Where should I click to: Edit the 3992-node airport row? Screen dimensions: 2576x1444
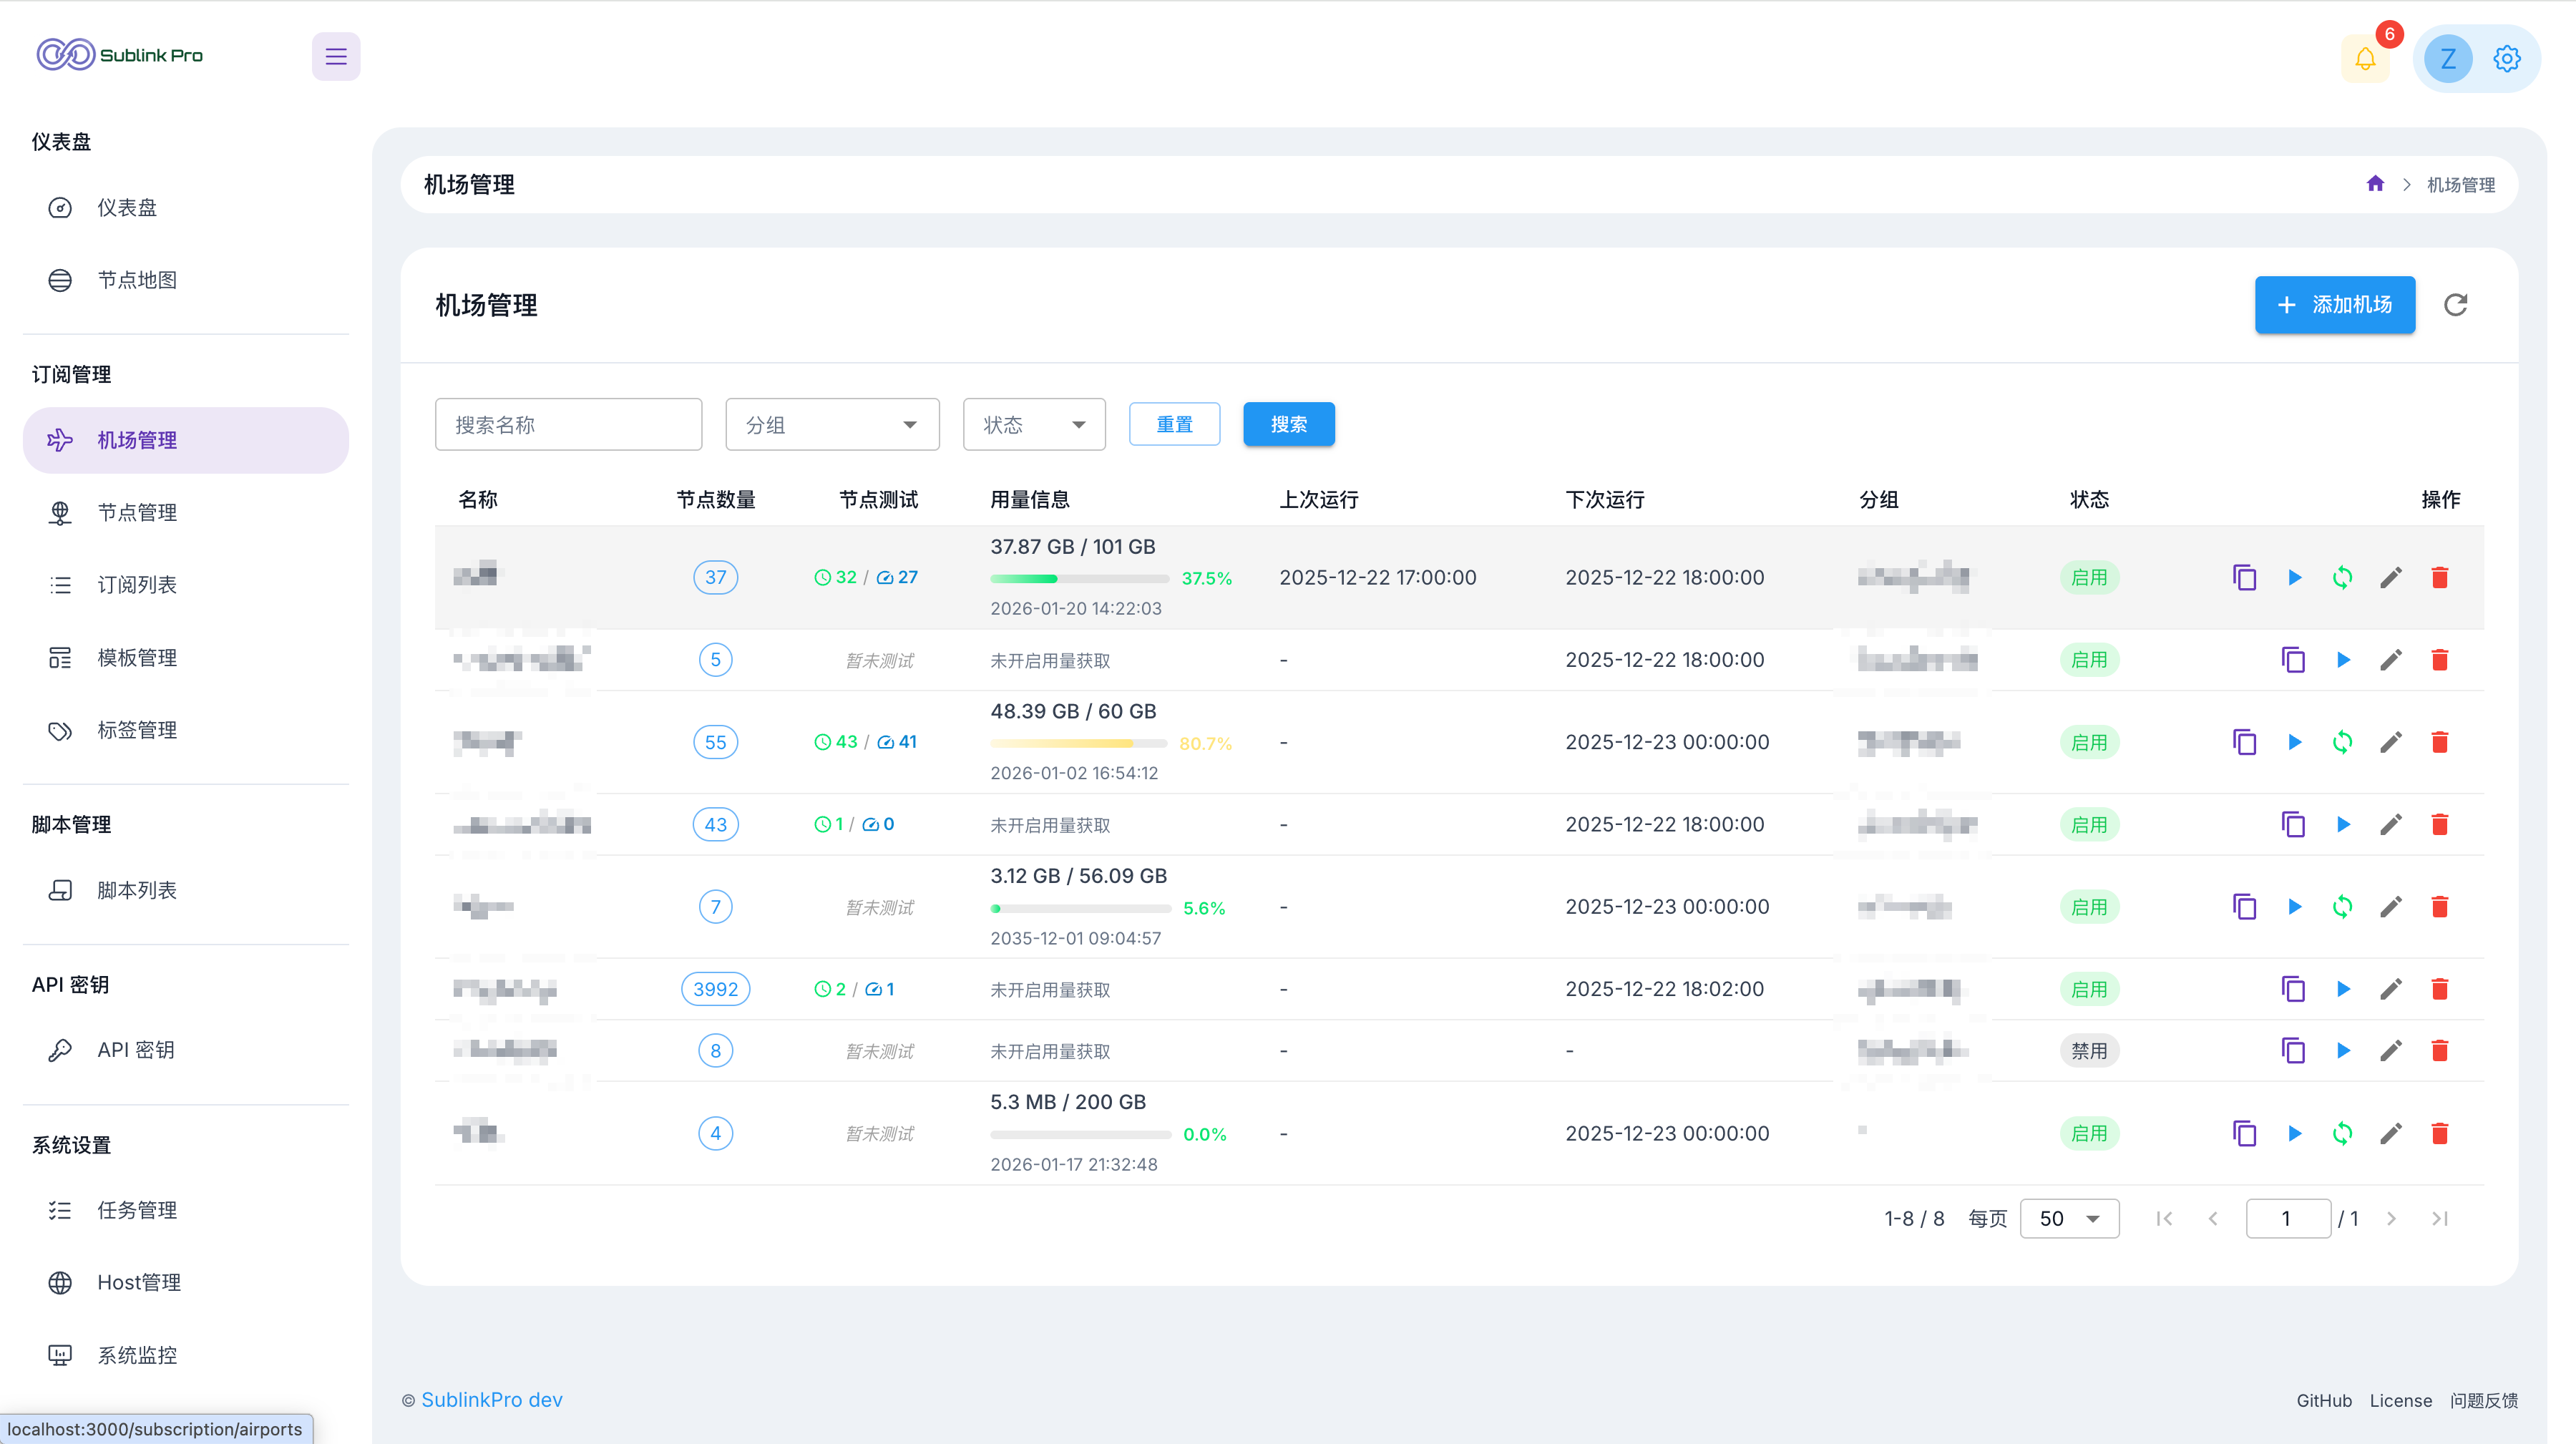(2391, 989)
